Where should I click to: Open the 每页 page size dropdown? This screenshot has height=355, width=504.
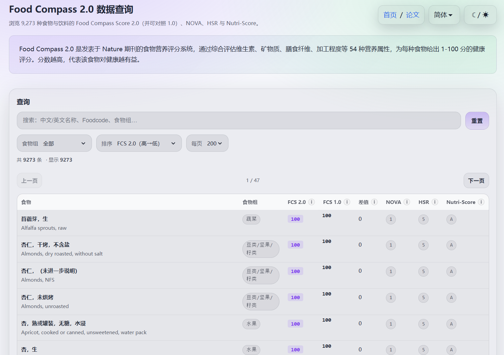point(207,143)
